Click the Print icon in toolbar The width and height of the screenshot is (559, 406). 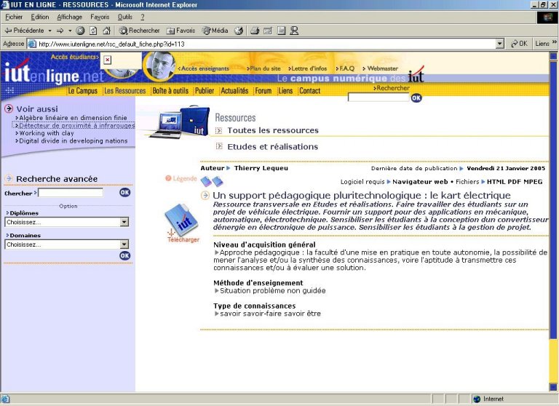(x=255, y=31)
